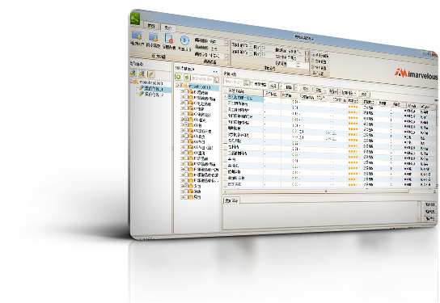The height and width of the screenshot is (303, 440).
Task: Click the pencil edit icon in left panel
Action: 150,74
